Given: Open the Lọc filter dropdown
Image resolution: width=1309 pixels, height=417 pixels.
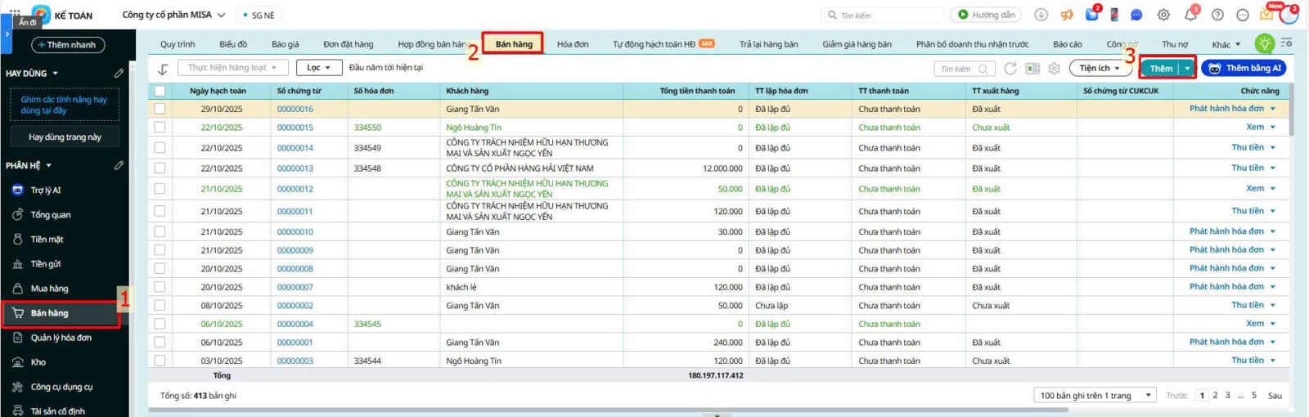Looking at the screenshot, I should tap(318, 68).
